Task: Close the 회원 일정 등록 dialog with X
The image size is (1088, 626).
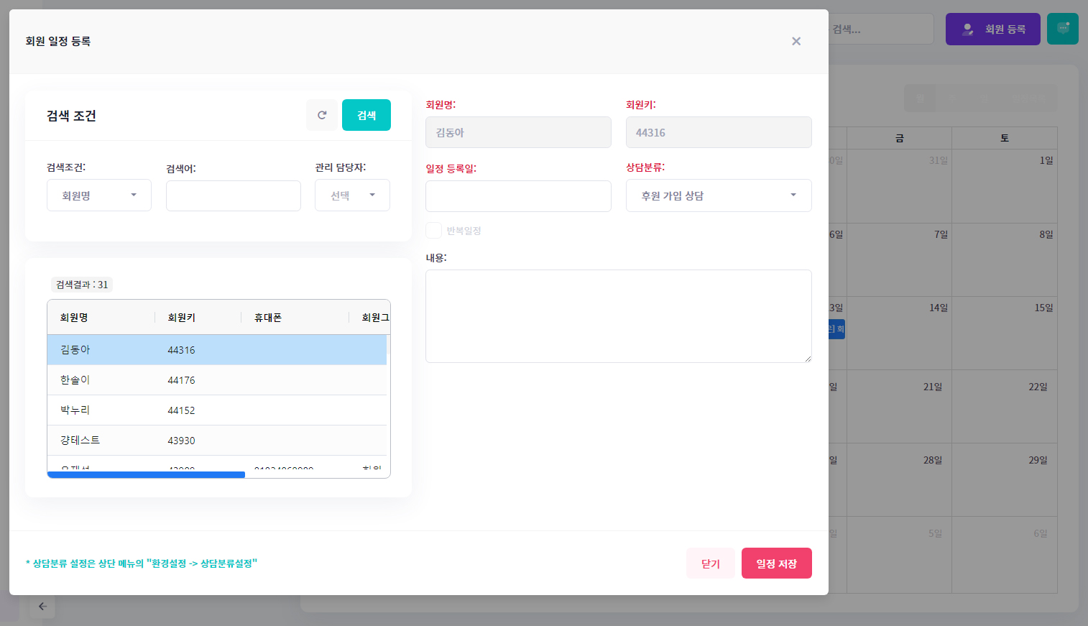Action: click(x=796, y=41)
